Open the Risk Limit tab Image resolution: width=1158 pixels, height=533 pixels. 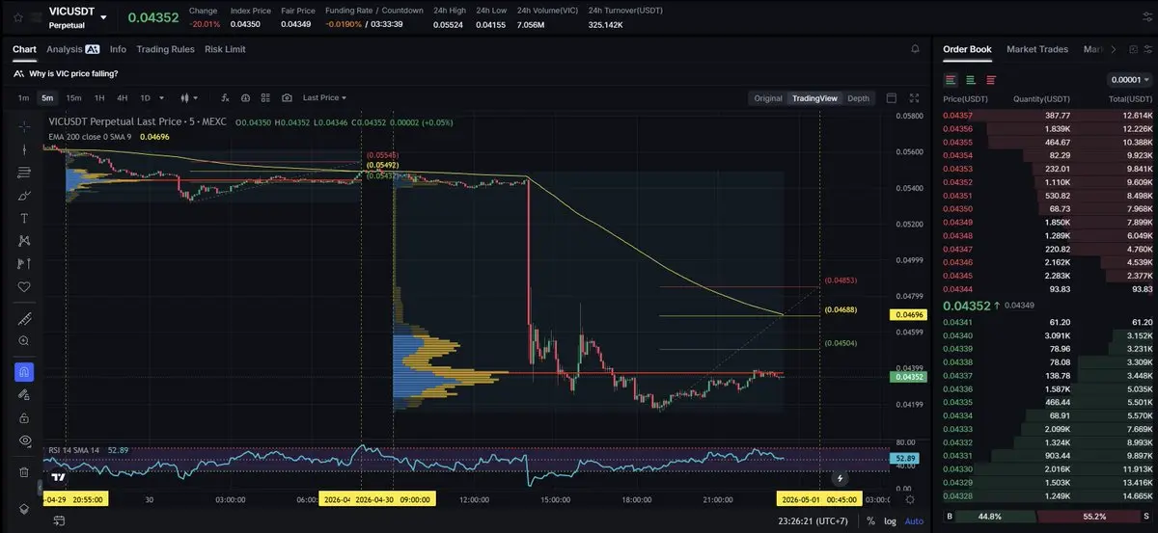coord(225,49)
